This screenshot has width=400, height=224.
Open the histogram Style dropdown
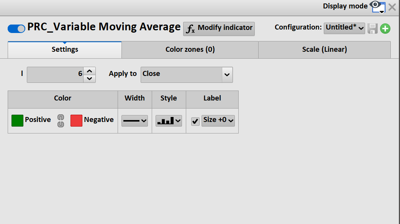tap(169, 121)
